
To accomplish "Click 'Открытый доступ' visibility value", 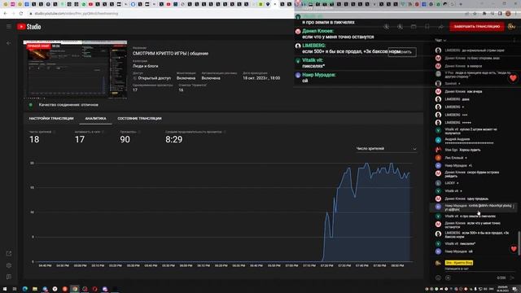I will 154,78.
